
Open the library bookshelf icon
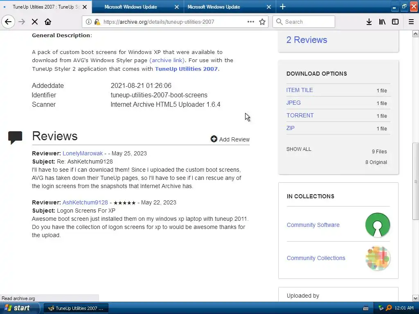(382, 22)
